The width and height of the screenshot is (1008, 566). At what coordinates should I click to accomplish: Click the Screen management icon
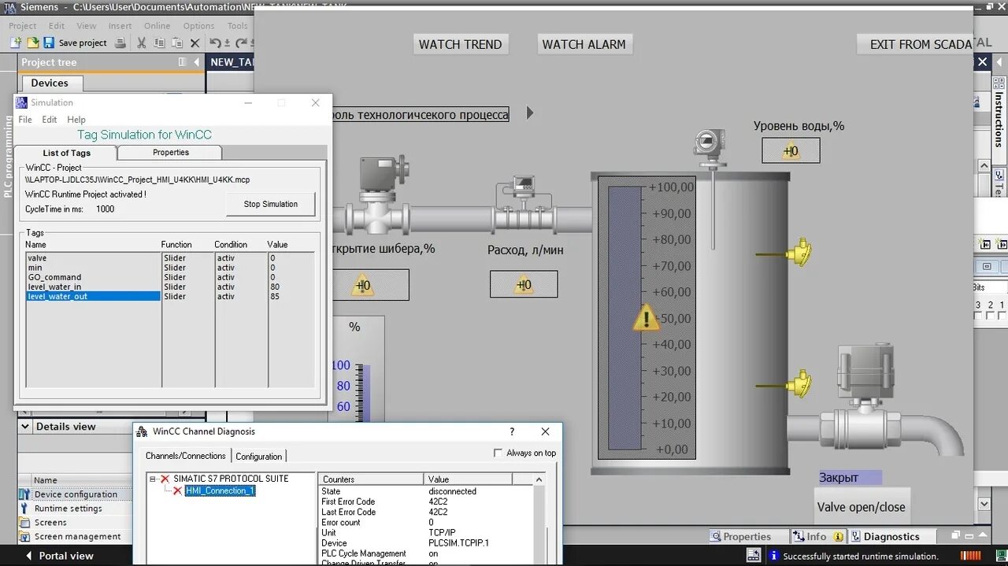click(x=24, y=536)
